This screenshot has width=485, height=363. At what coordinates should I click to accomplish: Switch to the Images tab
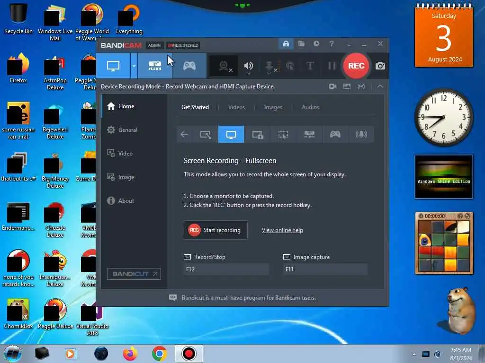click(x=273, y=107)
